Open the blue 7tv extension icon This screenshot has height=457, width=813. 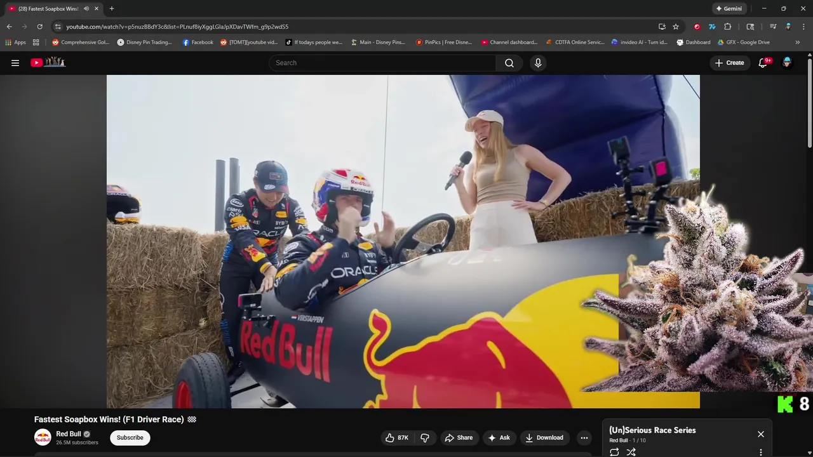click(x=712, y=27)
